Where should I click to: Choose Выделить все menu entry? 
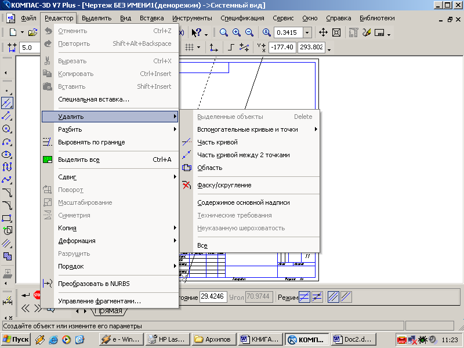point(110,159)
